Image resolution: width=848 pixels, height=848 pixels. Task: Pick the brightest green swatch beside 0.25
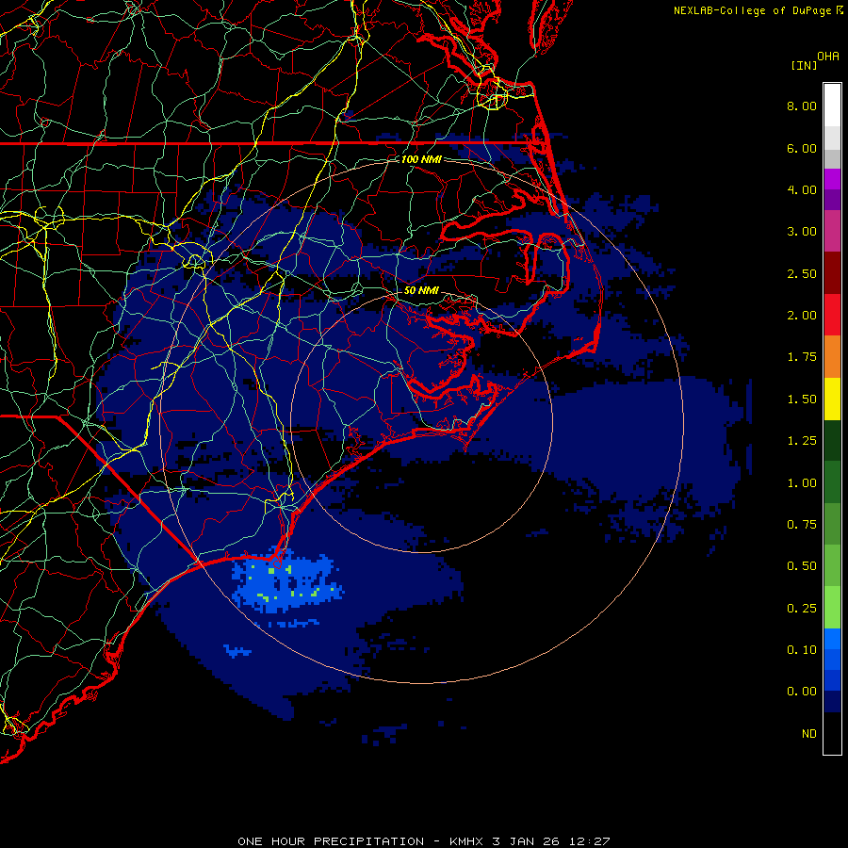tap(832, 608)
